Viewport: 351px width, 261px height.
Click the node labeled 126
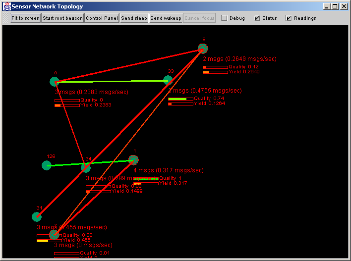tap(47, 165)
